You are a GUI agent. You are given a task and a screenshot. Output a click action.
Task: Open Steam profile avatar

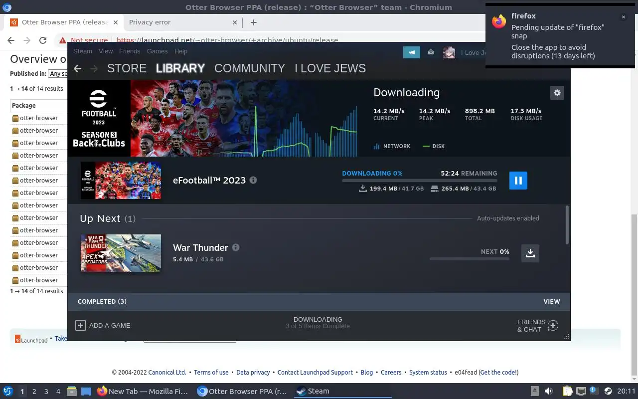[449, 52]
